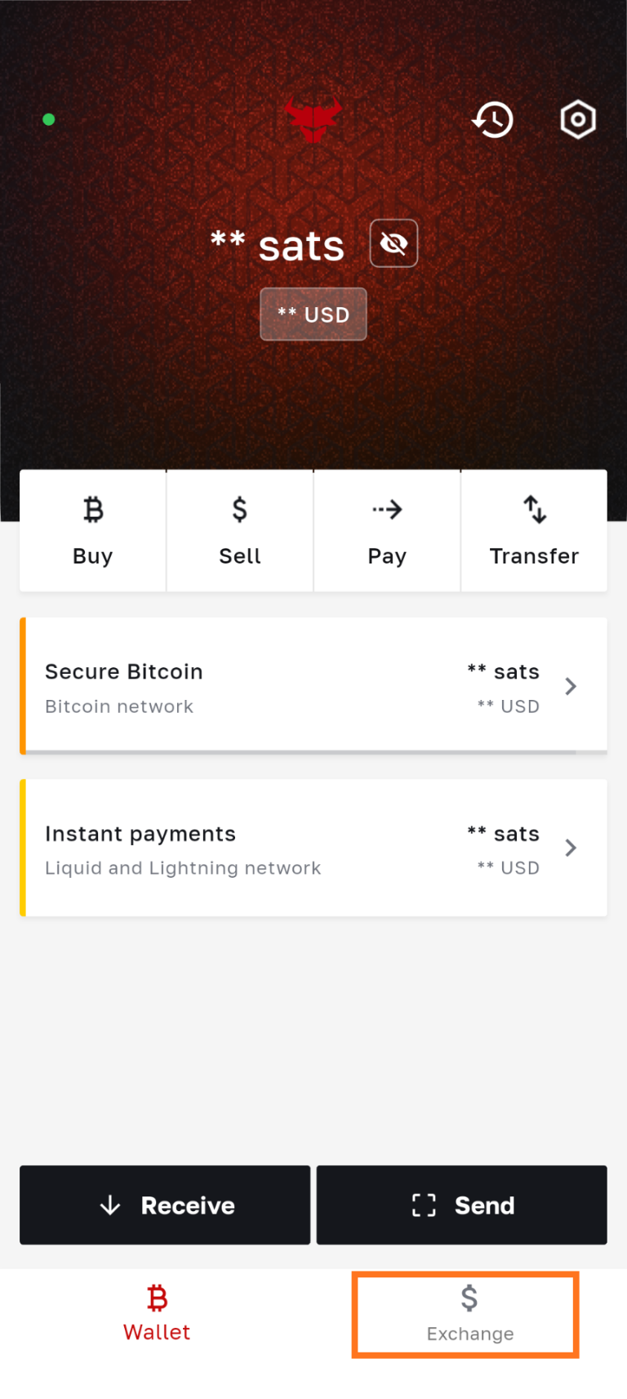Tap the dashed arrow Pay icon
Viewport: 627px width, 1399px height.
(x=387, y=510)
